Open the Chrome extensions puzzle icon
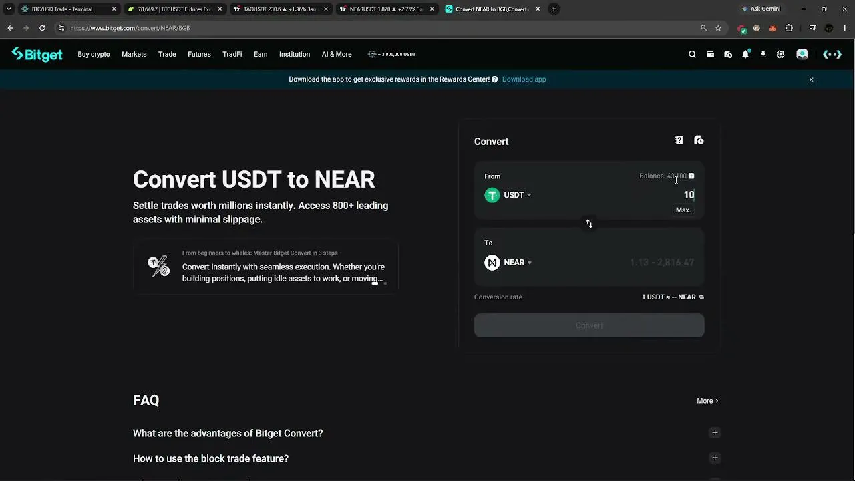The width and height of the screenshot is (855, 481). pyautogui.click(x=789, y=28)
